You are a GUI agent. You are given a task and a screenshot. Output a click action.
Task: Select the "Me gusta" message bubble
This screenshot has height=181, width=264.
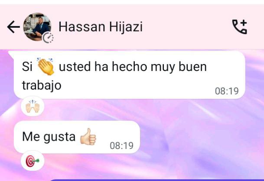click(77, 137)
